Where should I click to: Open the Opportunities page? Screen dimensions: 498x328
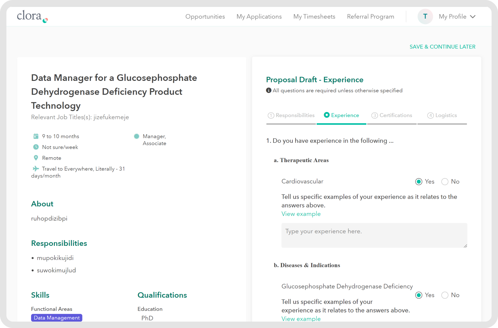[205, 17]
